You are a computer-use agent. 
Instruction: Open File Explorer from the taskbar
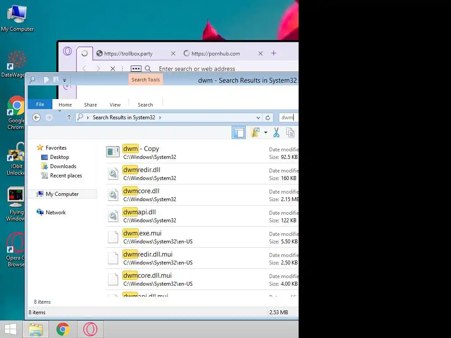pos(36,329)
